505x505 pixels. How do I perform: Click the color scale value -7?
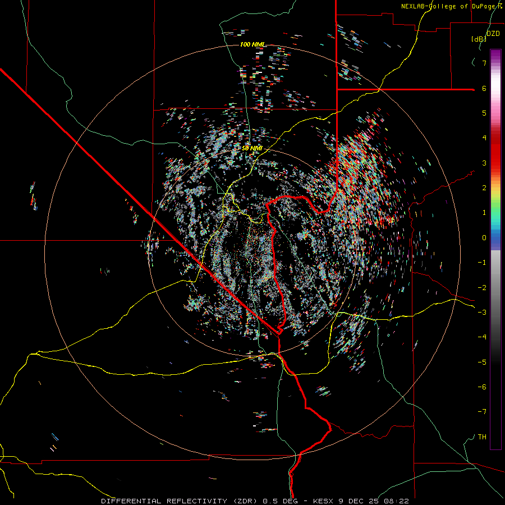click(482, 412)
